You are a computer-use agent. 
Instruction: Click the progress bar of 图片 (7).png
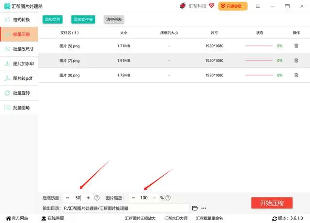(x=259, y=60)
